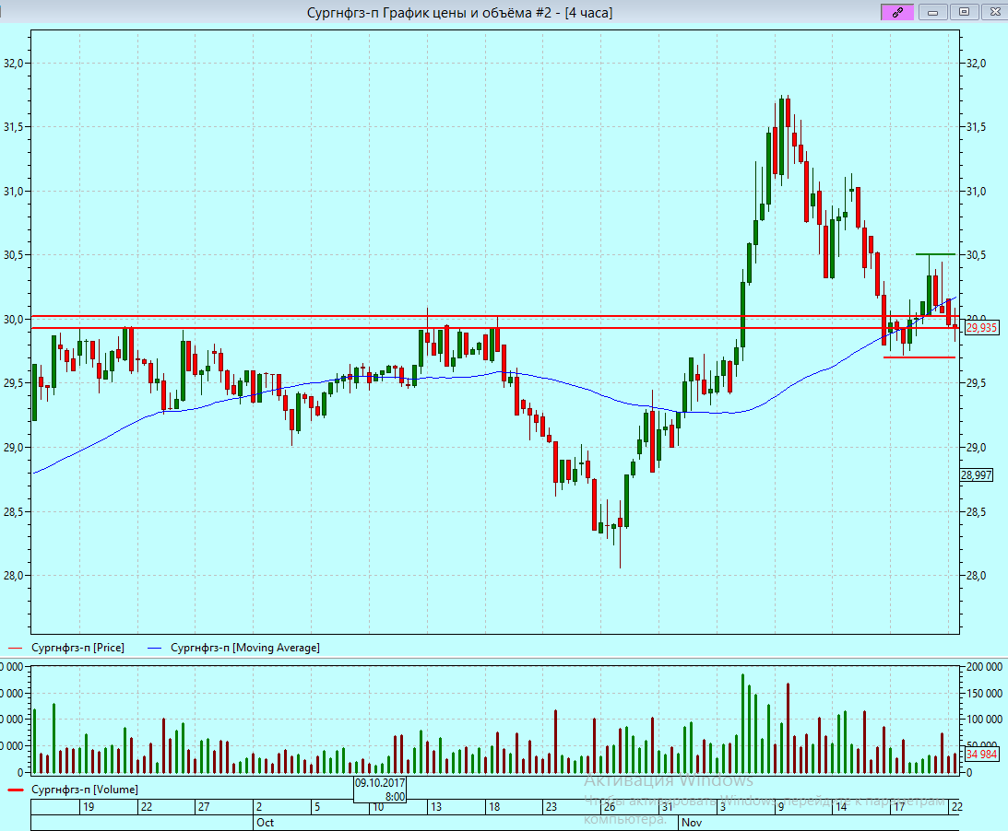Click 32,0 on the right price axis
The height and width of the screenshot is (831, 1008).
pyautogui.click(x=976, y=63)
